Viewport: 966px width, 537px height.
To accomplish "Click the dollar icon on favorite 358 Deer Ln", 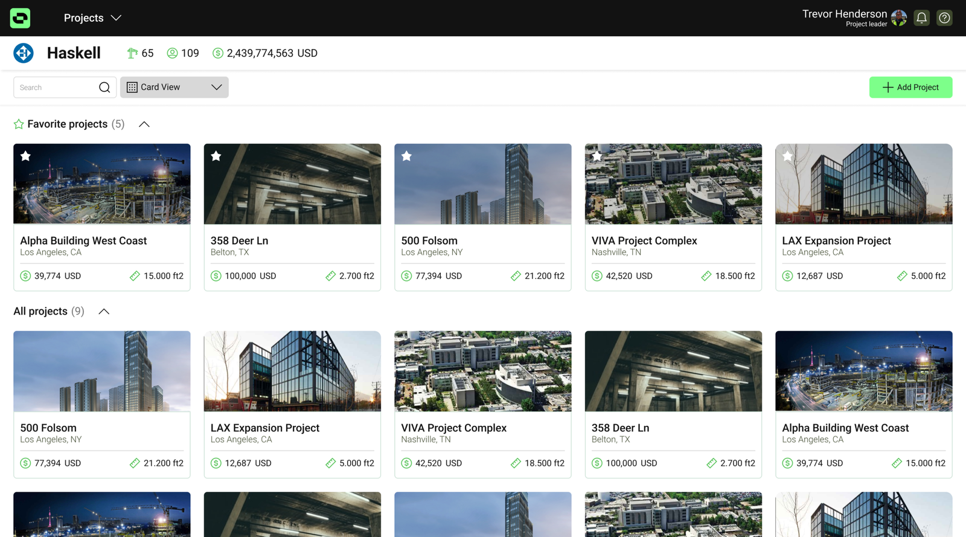I will [216, 276].
